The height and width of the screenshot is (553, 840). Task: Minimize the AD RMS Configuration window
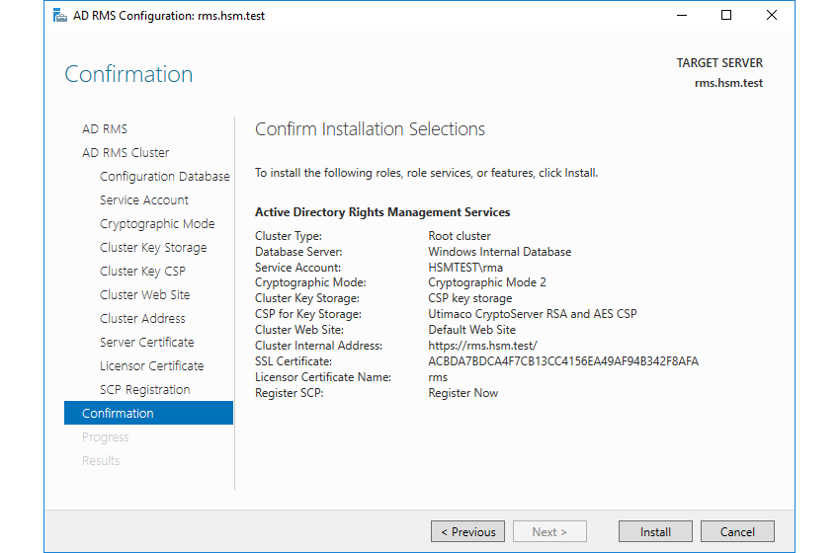[x=682, y=16]
